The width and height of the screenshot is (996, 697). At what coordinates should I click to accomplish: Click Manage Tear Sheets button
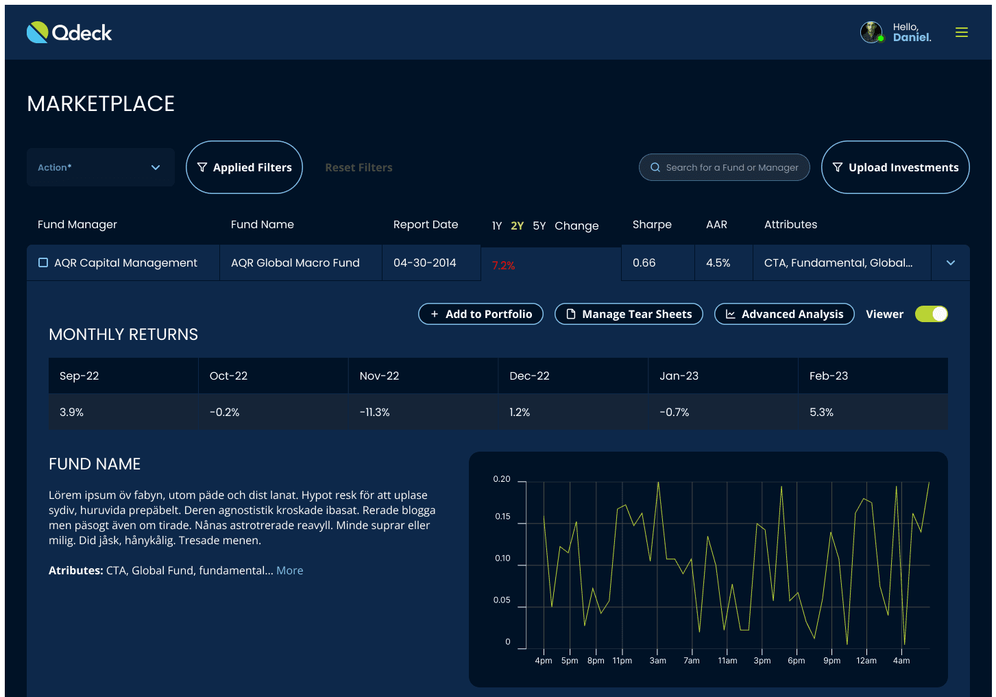629,314
